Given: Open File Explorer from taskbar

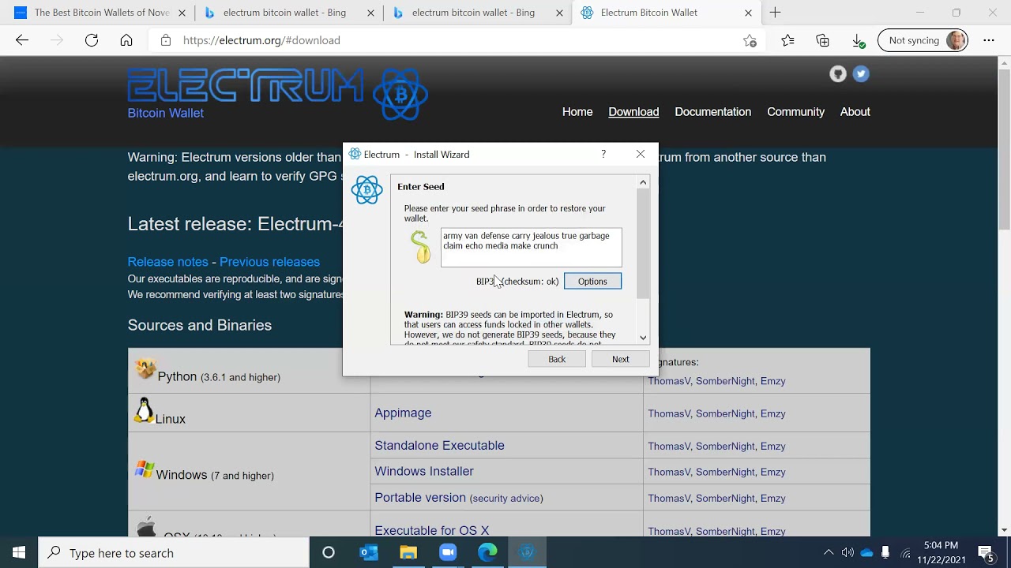Looking at the screenshot, I should pyautogui.click(x=408, y=553).
